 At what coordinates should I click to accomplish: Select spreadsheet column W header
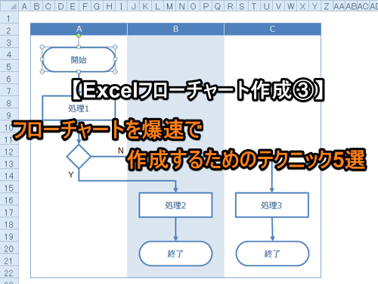coord(290,6)
